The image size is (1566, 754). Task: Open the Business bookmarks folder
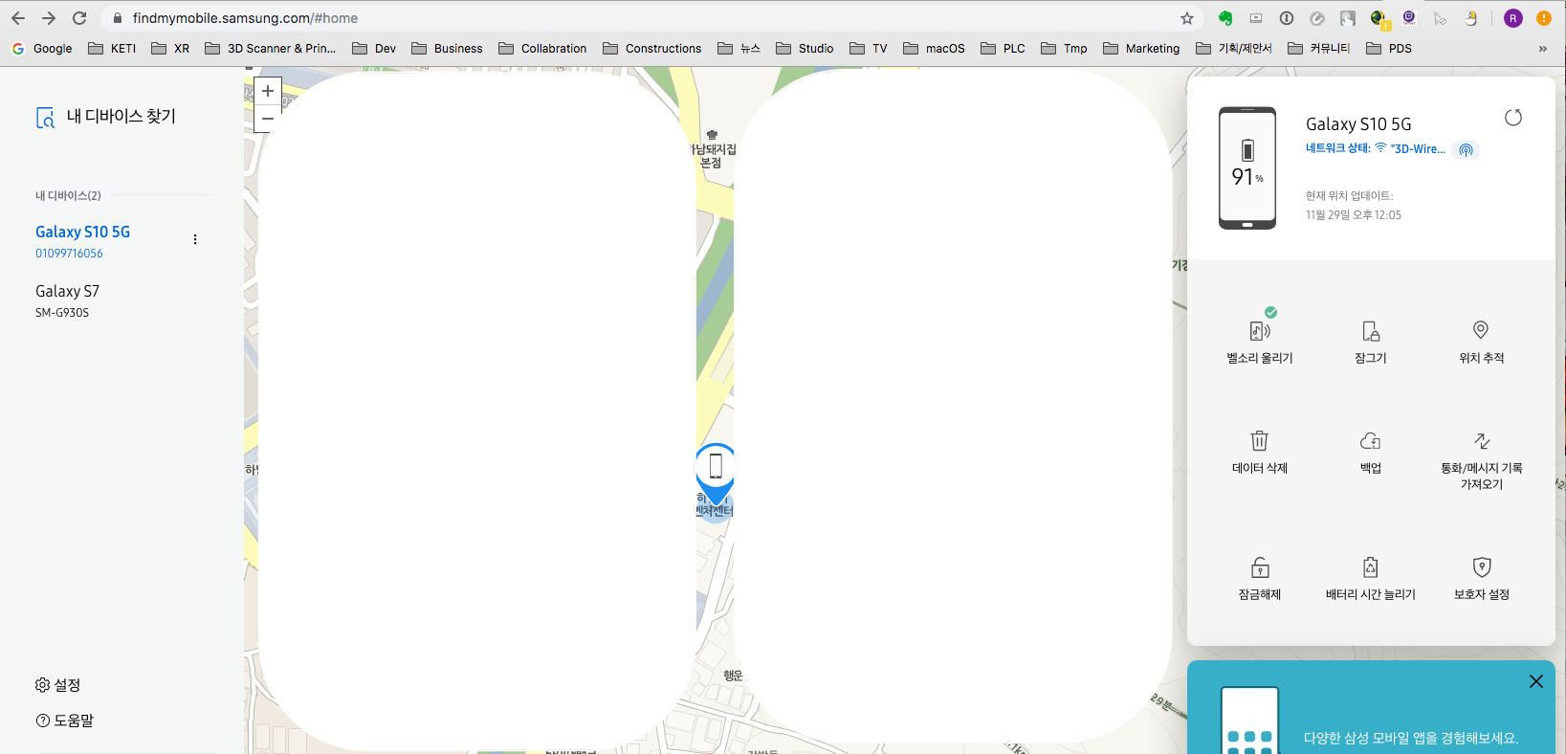[x=447, y=49]
